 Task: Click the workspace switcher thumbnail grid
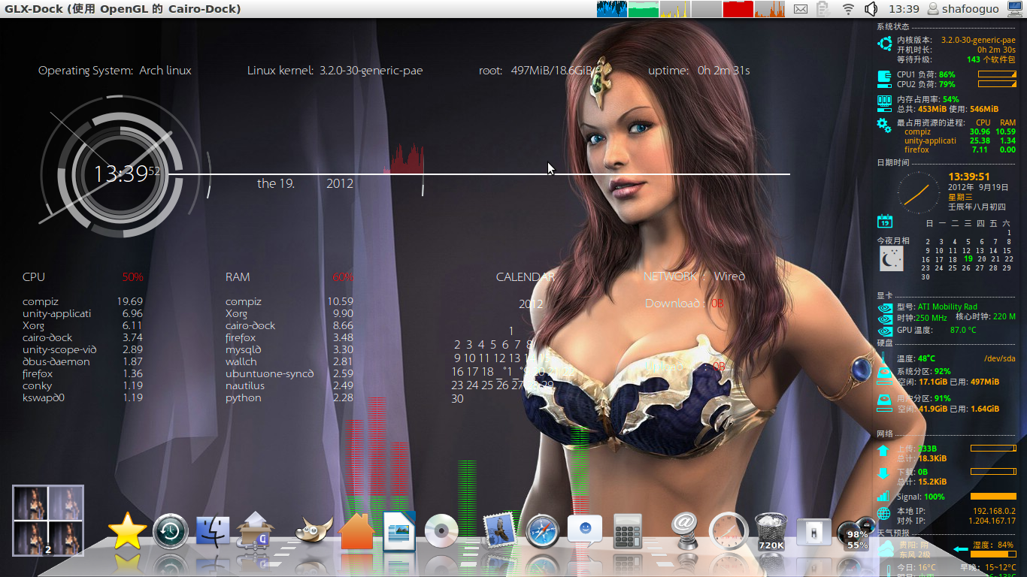tap(48, 521)
